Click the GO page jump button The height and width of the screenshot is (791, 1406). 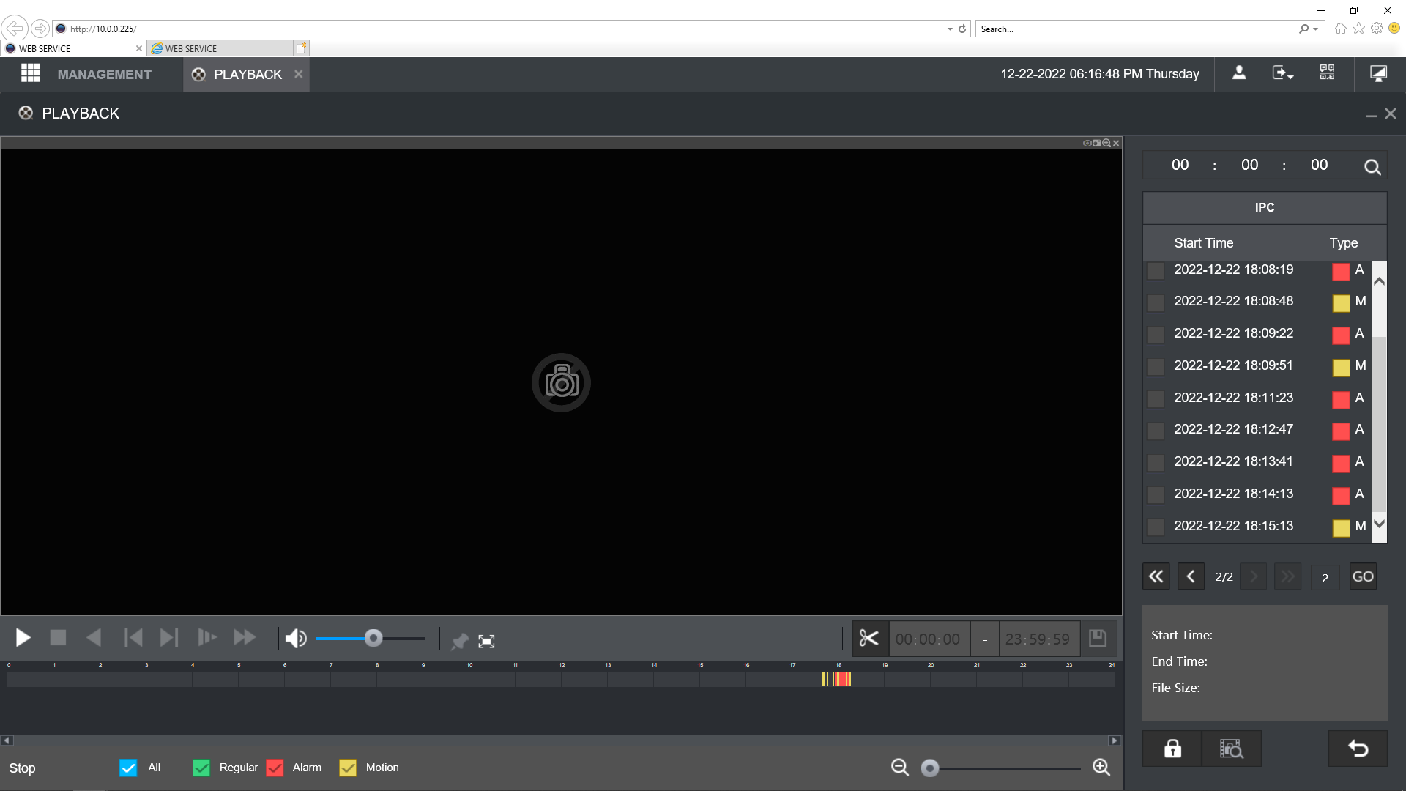1363,576
